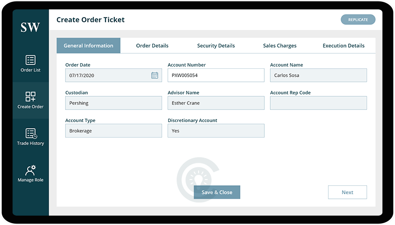This screenshot has width=395, height=225.
Task: Open the Execution Details tab
Action: tap(343, 45)
